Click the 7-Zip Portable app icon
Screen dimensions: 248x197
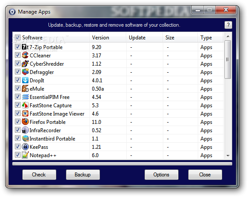[x=25, y=47]
